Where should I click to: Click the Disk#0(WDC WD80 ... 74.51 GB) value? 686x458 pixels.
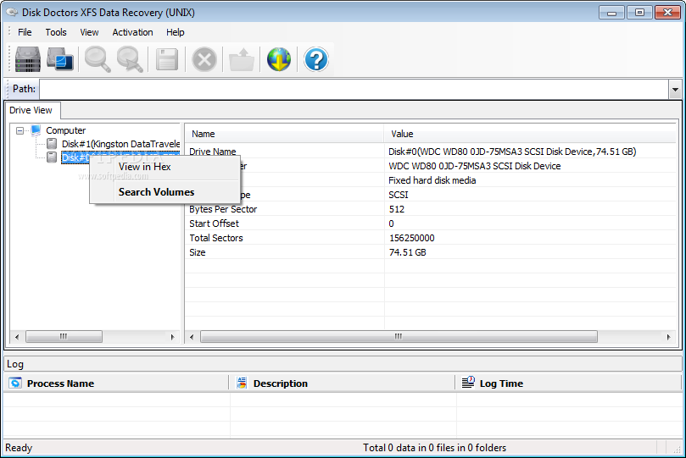[512, 152]
